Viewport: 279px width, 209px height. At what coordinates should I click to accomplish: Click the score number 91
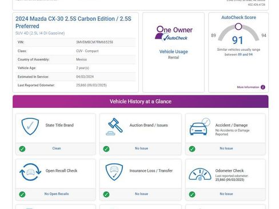click(x=238, y=41)
